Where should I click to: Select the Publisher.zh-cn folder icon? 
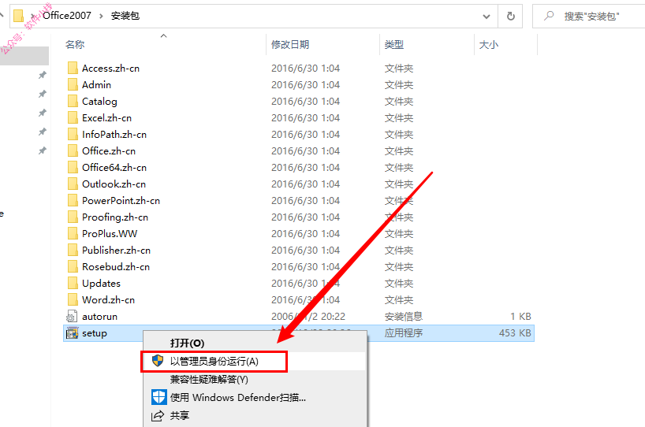point(73,251)
